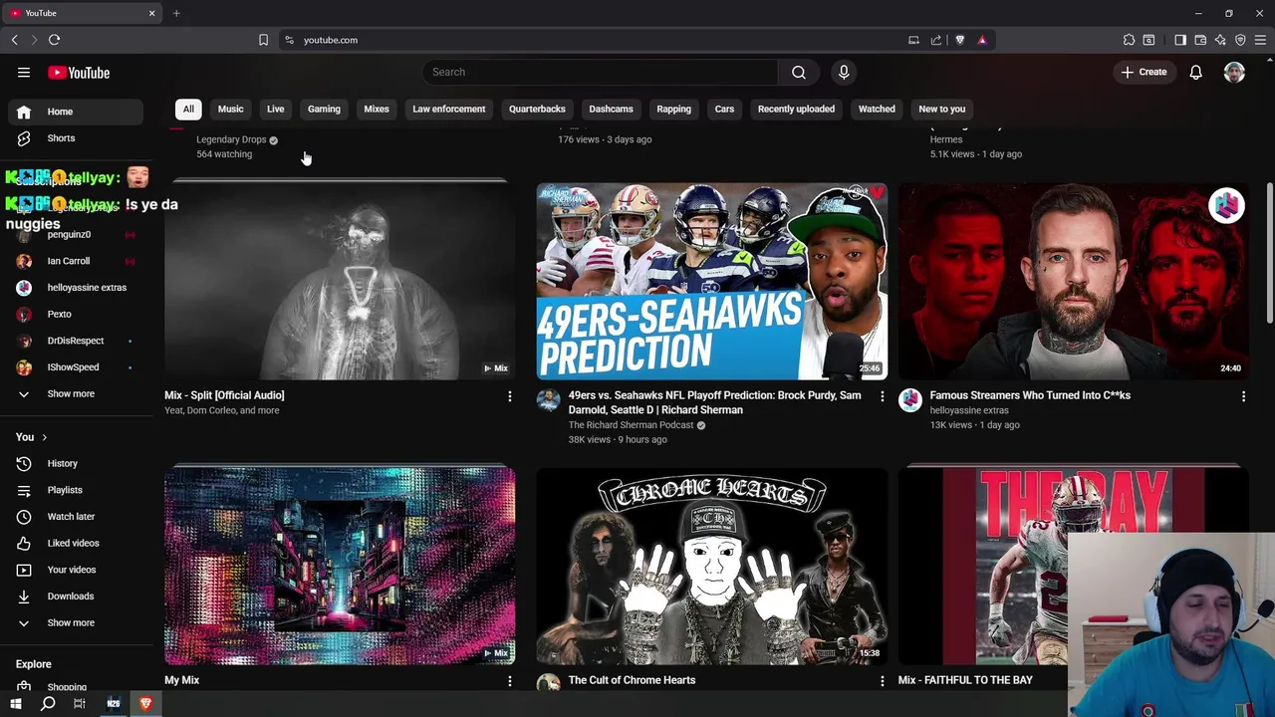Select the New to you chip
Viewport: 1275px width, 717px height.
[941, 109]
